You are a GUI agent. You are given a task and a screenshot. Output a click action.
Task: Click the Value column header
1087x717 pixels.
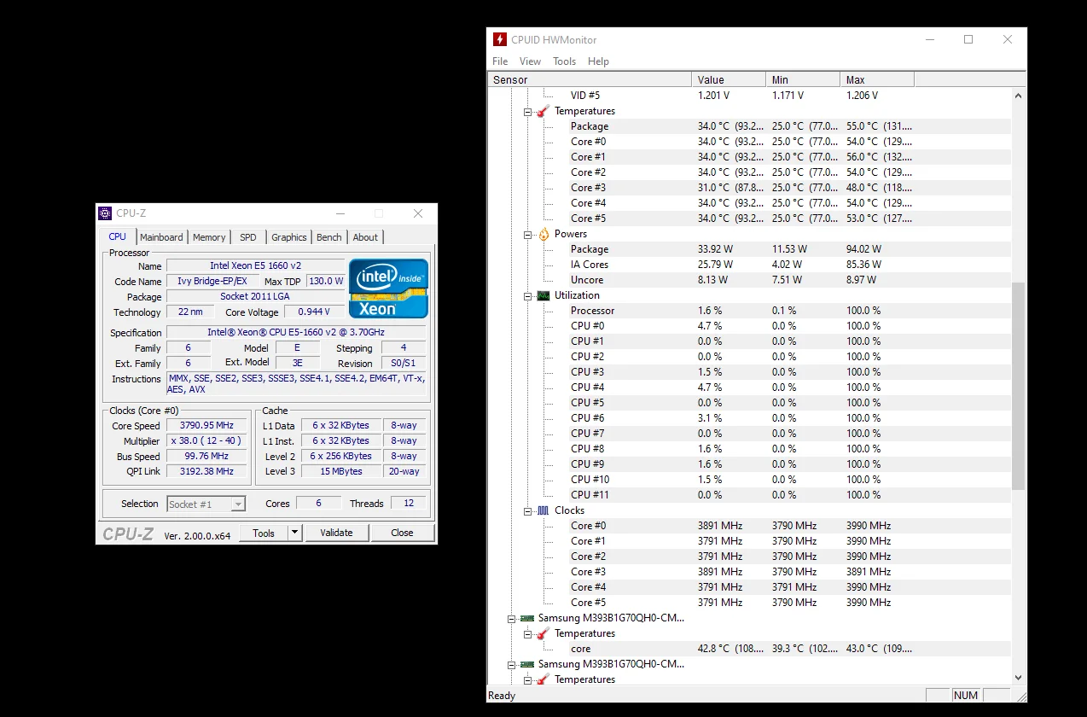coord(729,79)
